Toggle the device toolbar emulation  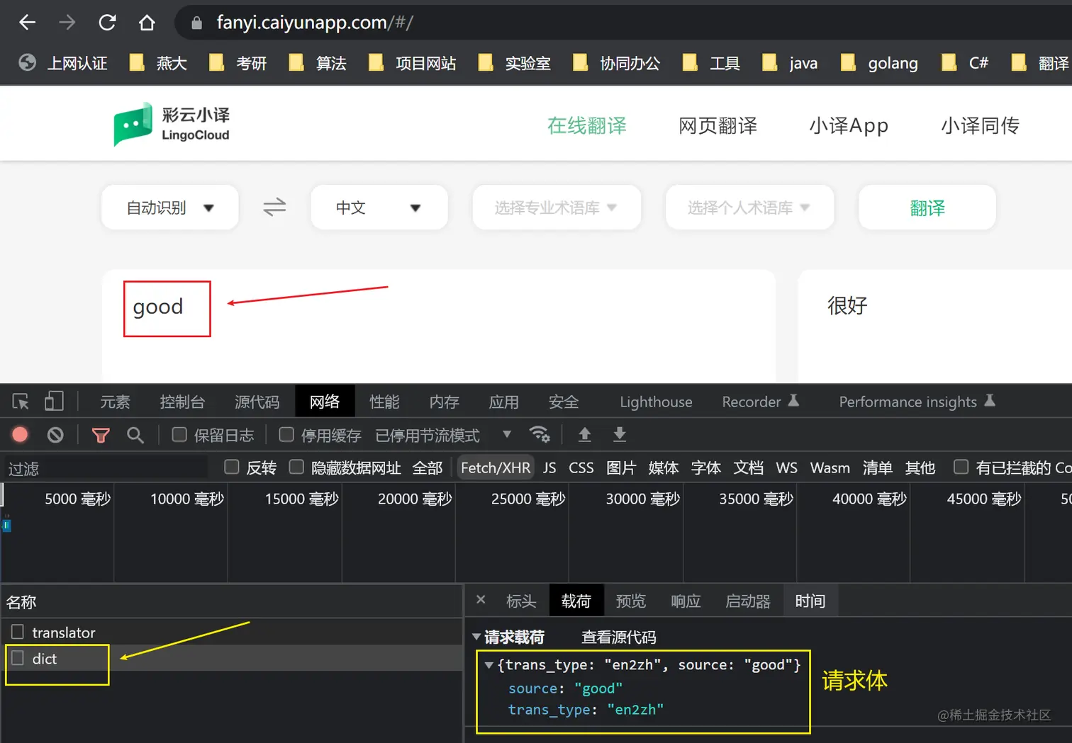pos(54,402)
